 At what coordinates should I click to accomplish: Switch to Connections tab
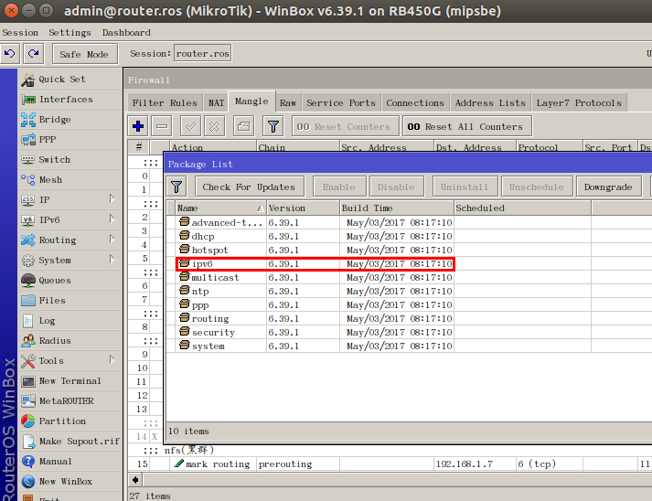coord(415,102)
